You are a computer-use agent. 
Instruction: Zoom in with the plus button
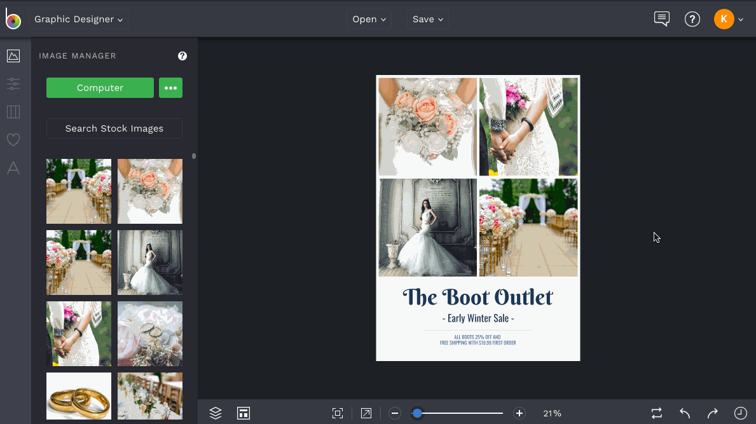coord(519,413)
